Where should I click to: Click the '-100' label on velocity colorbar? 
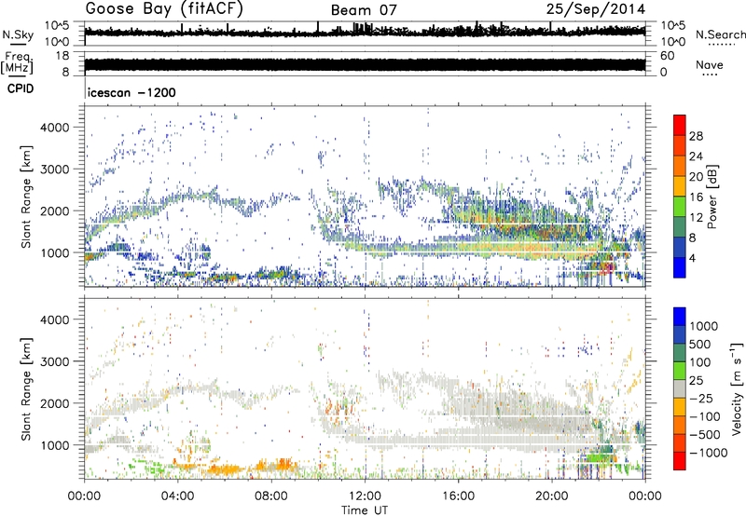704,416
